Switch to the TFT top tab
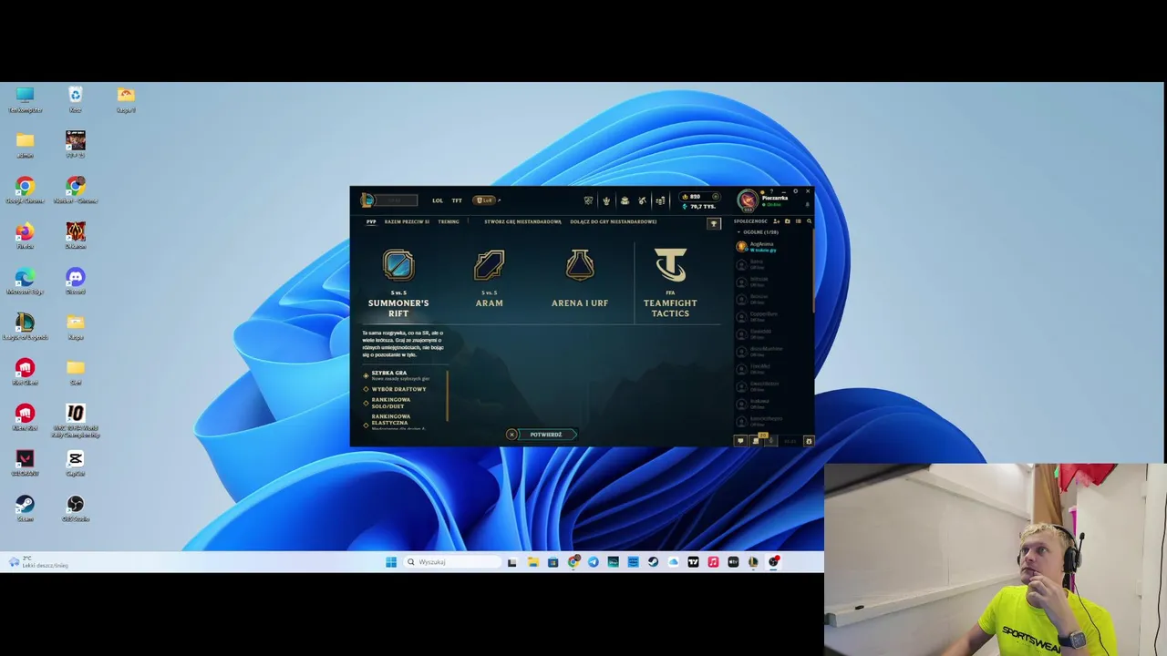The image size is (1167, 656). tap(457, 200)
